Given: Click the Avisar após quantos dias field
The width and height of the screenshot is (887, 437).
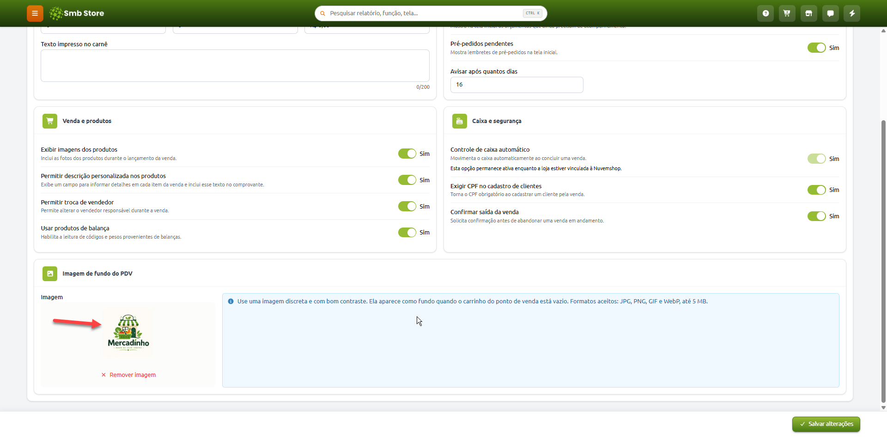Looking at the screenshot, I should (x=516, y=85).
